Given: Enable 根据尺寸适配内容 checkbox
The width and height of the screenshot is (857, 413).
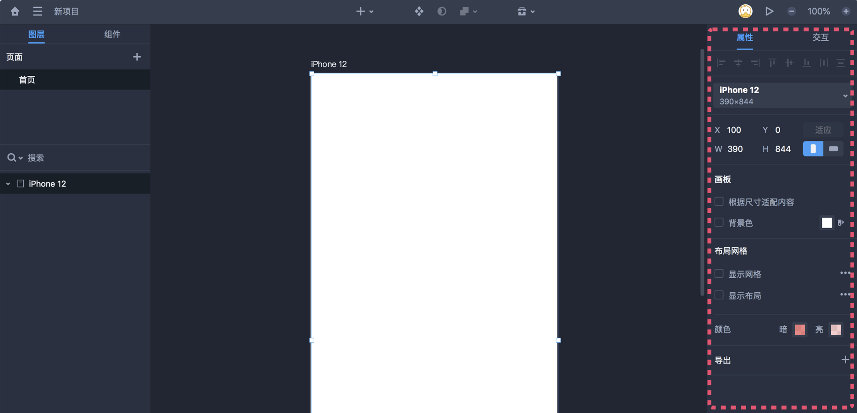Looking at the screenshot, I should [x=719, y=202].
